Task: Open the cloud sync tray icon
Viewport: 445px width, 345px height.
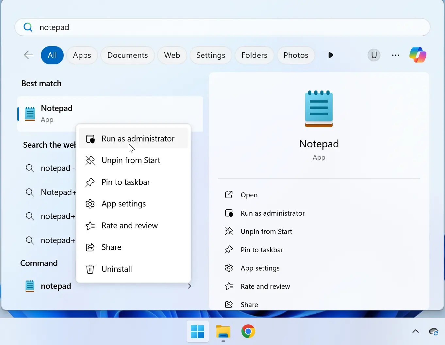Action: [x=434, y=332]
